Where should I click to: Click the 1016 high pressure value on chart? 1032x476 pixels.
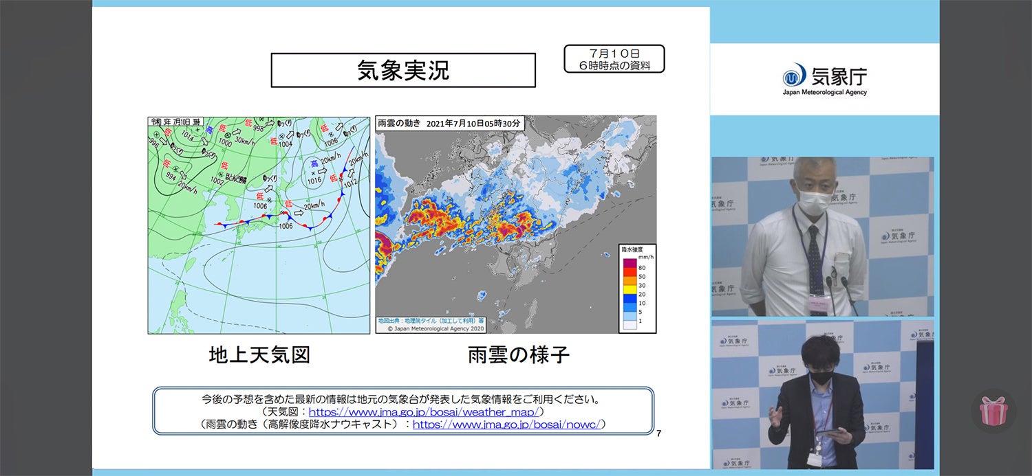coord(314,180)
